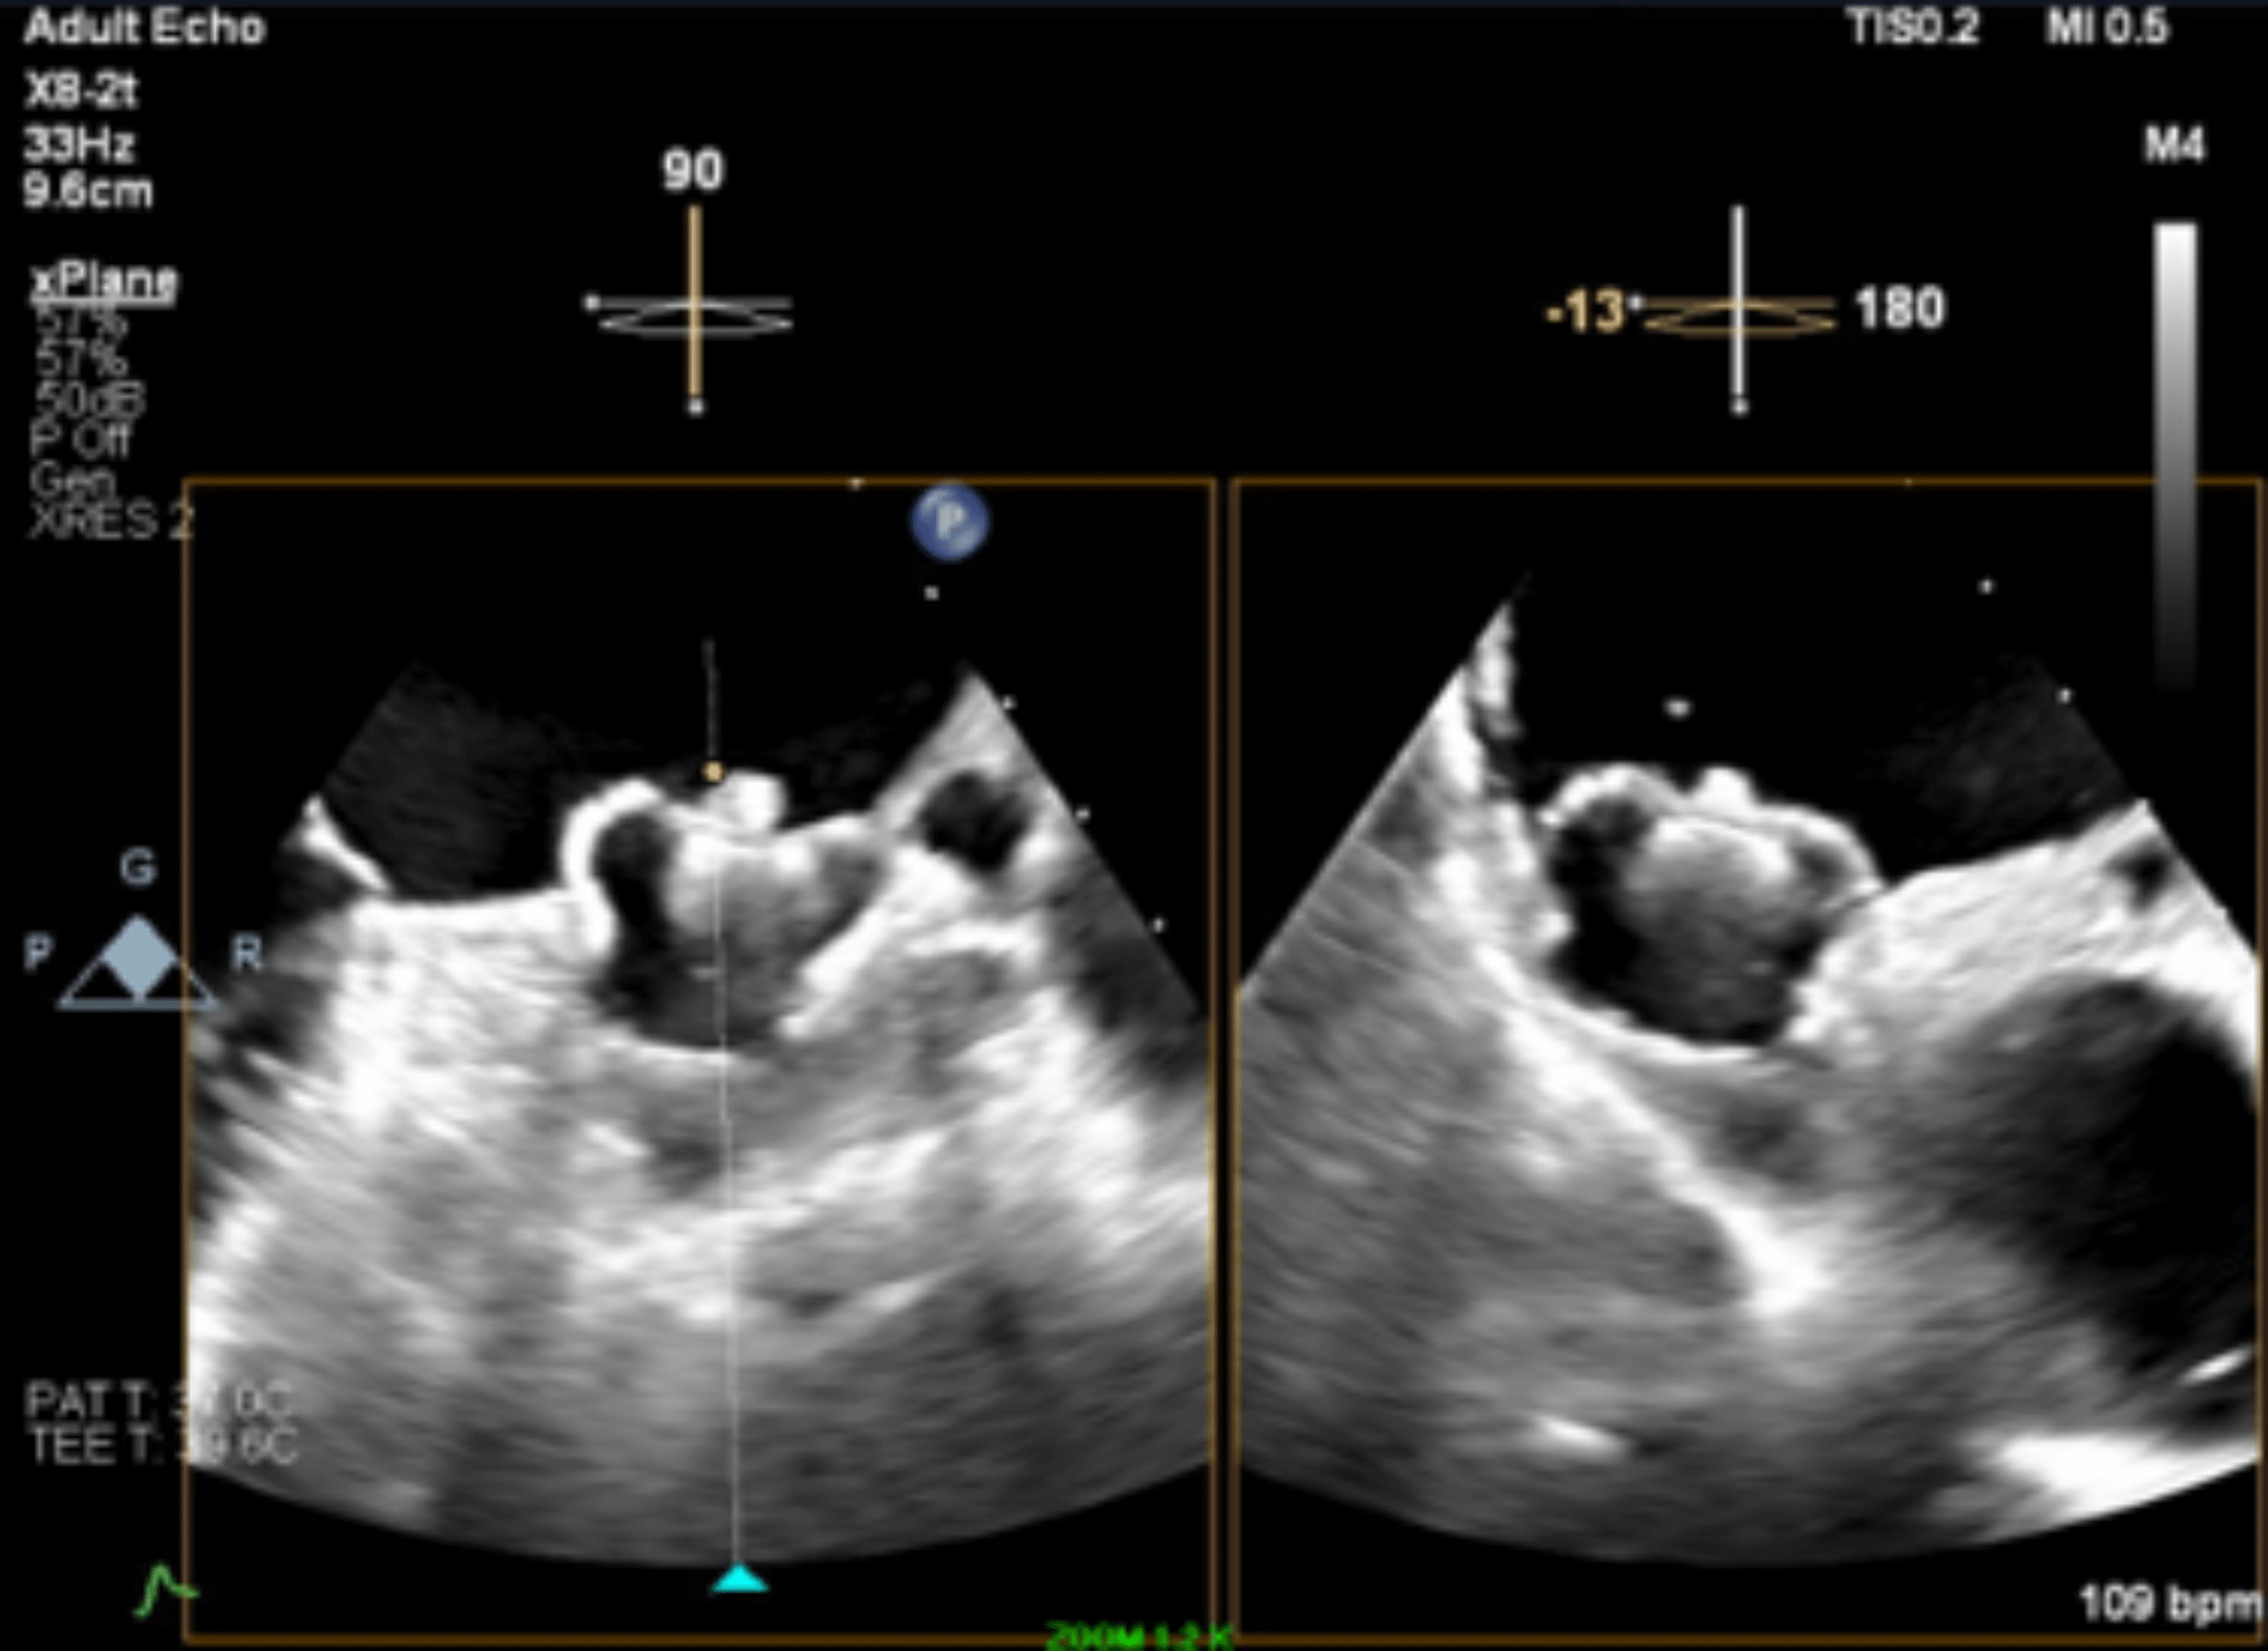Click the xPlane mode label

coord(104,281)
